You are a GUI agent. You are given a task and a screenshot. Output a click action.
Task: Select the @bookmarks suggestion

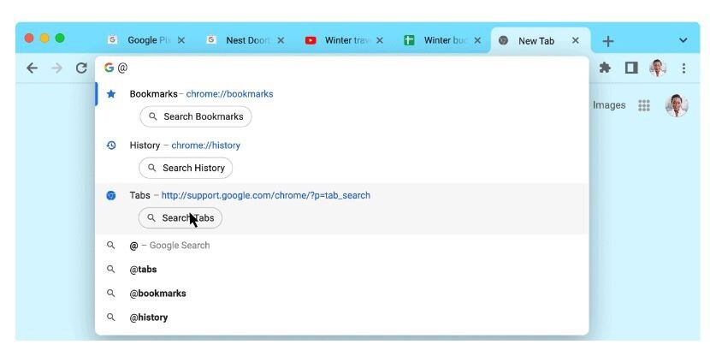tap(157, 294)
